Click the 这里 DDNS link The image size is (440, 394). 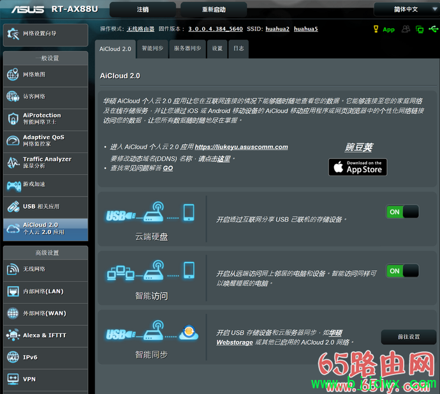(x=223, y=159)
